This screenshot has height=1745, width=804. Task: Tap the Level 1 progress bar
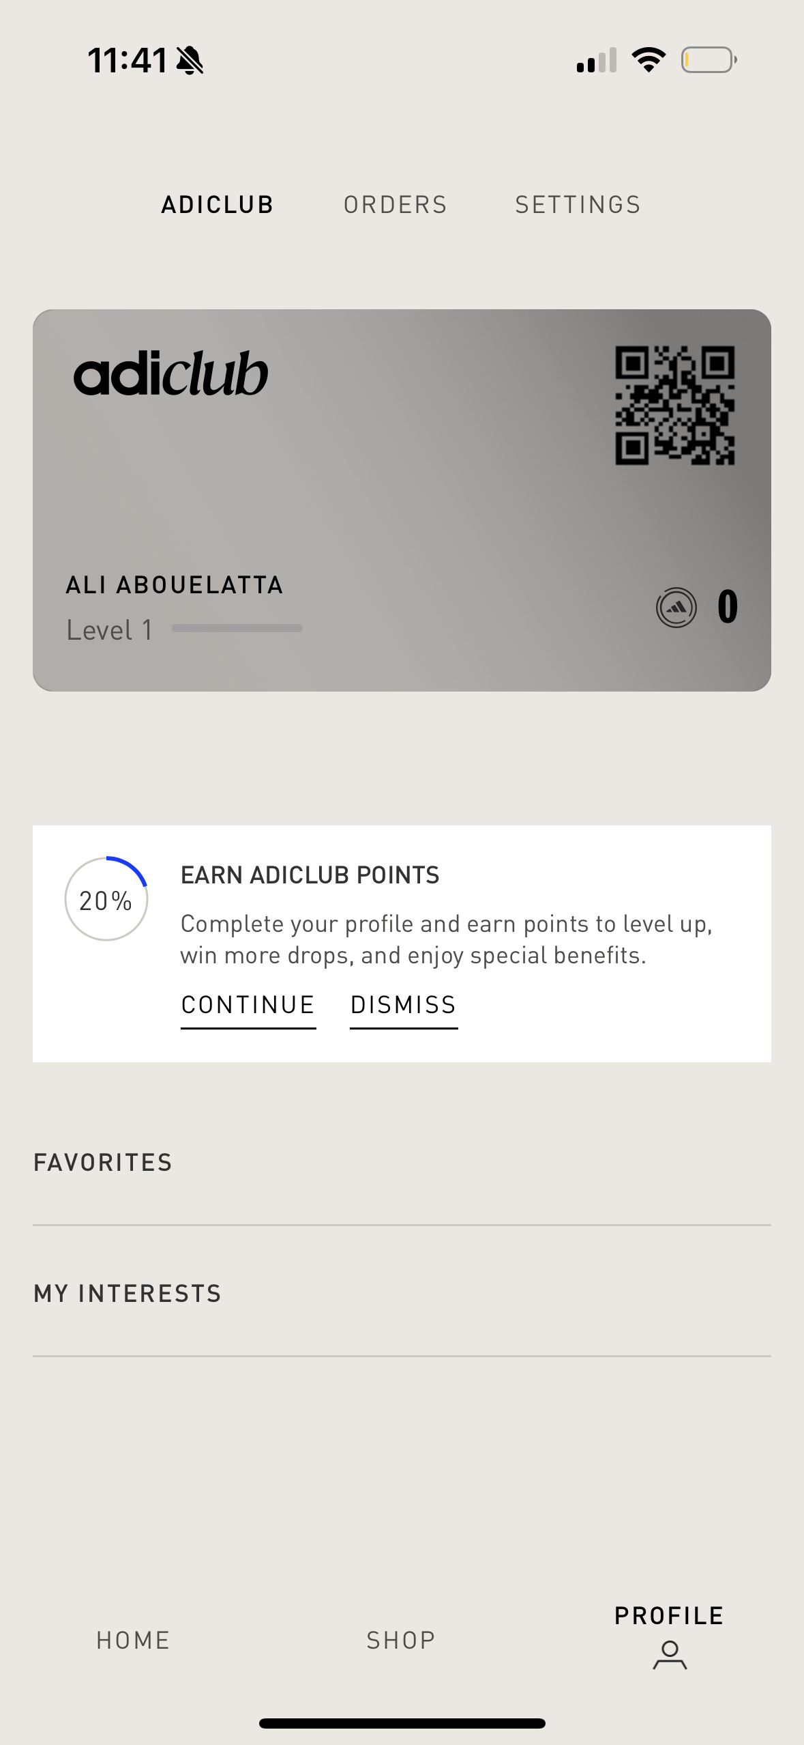(x=237, y=628)
